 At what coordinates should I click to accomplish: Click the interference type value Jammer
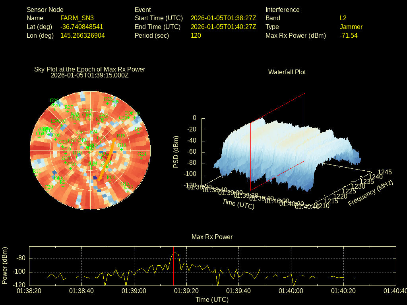coord(351,27)
